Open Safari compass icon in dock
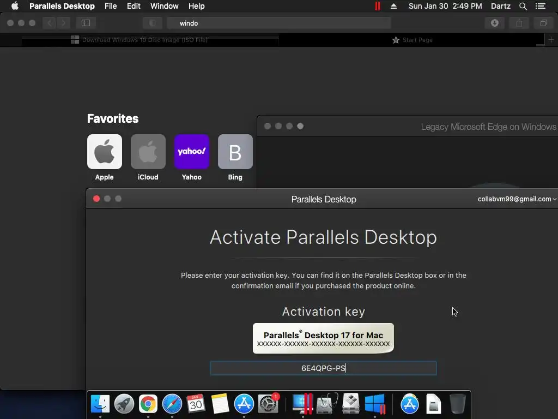This screenshot has height=419, width=558. (x=172, y=404)
